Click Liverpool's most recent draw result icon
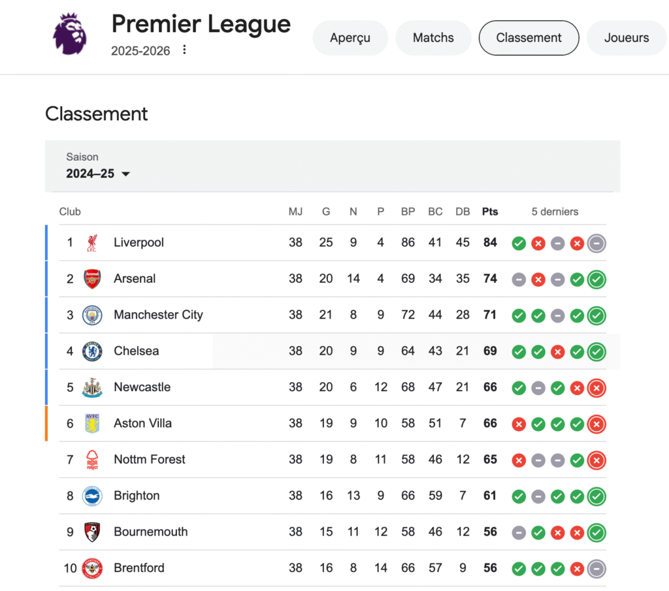 [596, 244]
